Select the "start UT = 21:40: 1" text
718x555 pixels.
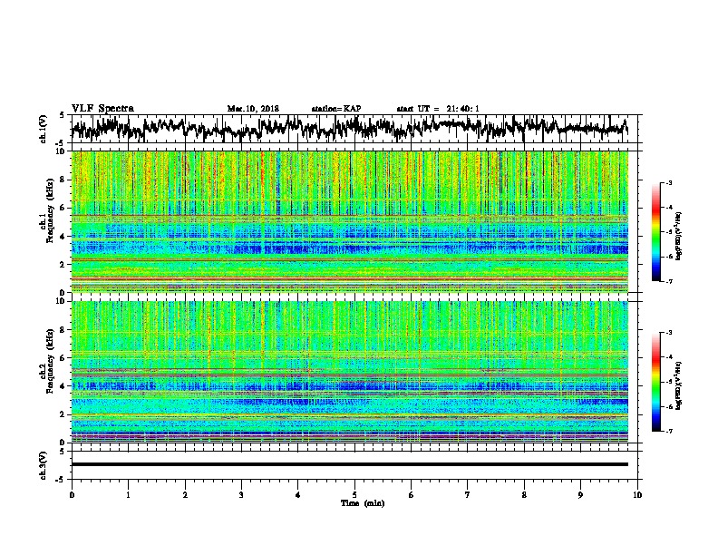(x=438, y=109)
